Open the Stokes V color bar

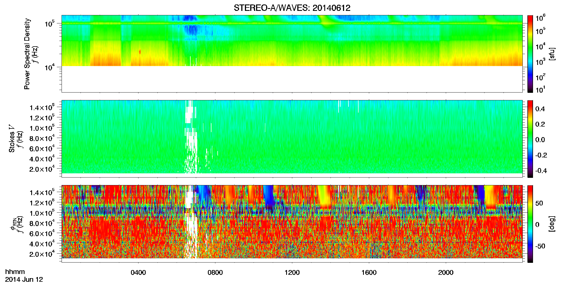point(530,139)
